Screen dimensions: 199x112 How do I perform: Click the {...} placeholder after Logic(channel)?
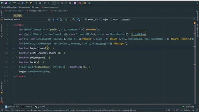click(51, 48)
